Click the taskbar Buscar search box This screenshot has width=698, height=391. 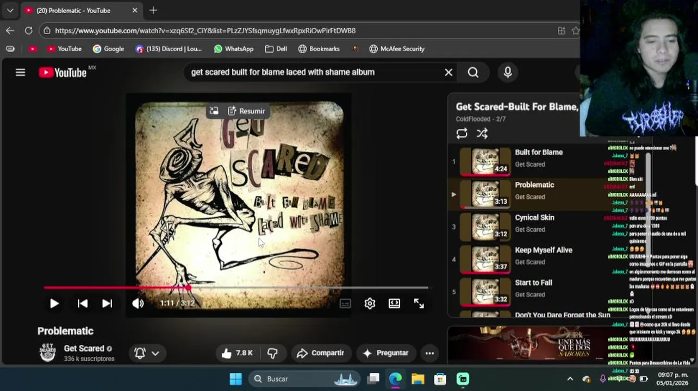(x=306, y=379)
